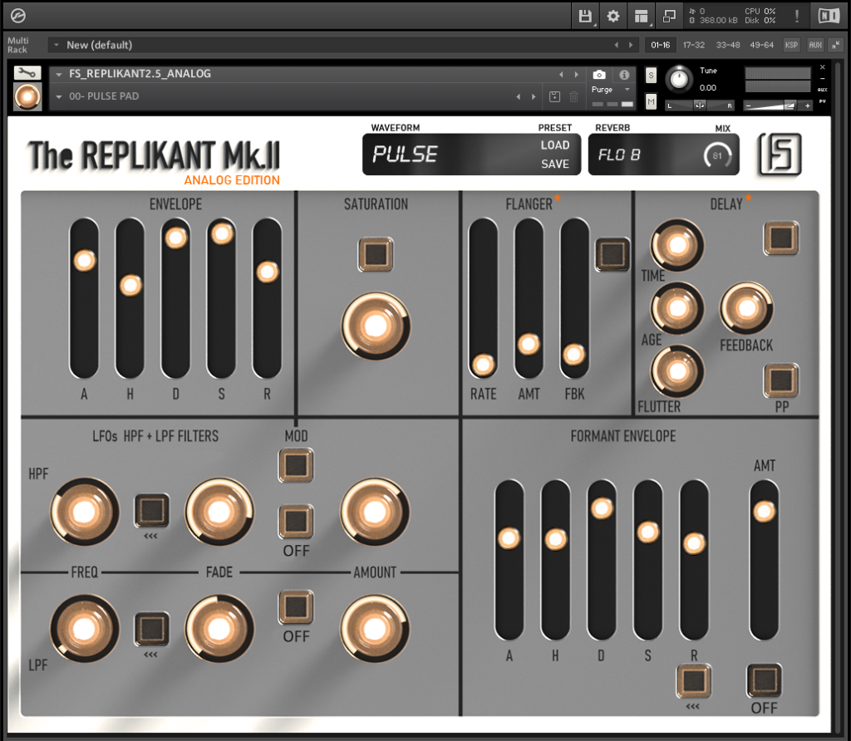The image size is (851, 741).
Task: Switch to the 17-32 channel page tab
Action: 694,45
